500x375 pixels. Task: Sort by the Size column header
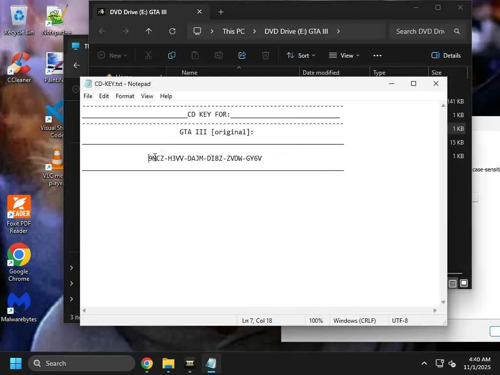(437, 73)
